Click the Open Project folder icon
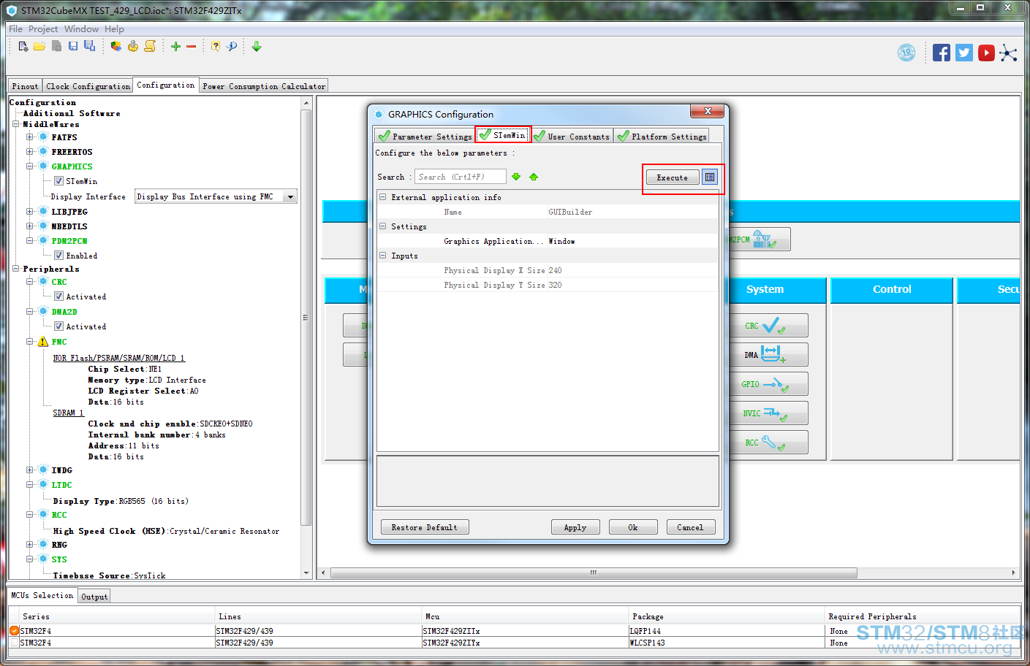The image size is (1030, 666). 39,46
